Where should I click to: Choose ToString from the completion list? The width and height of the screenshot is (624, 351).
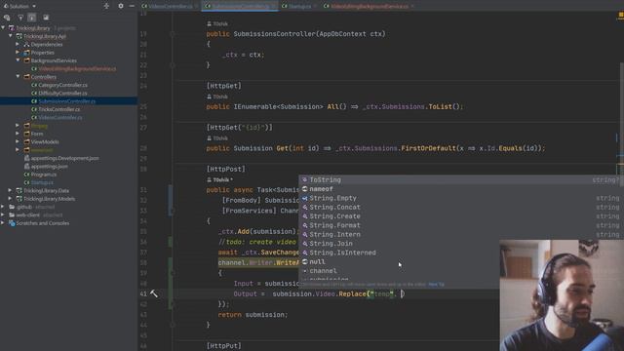coord(325,179)
